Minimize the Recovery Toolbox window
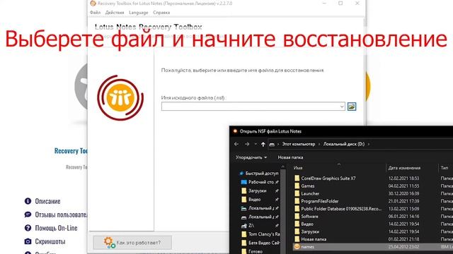 click(324, 3)
